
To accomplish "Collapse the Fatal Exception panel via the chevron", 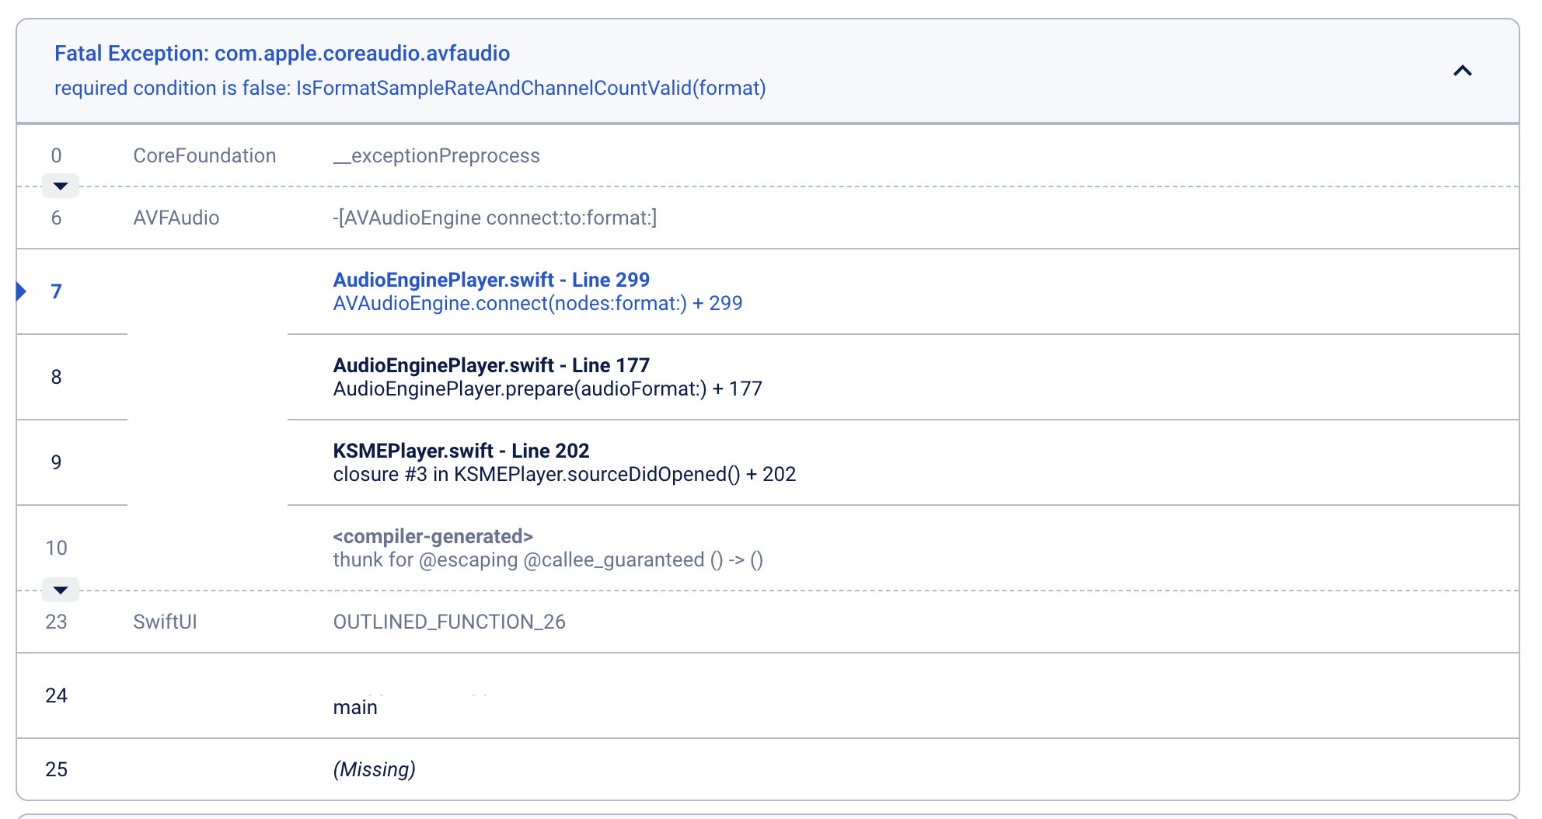I will coord(1462,71).
